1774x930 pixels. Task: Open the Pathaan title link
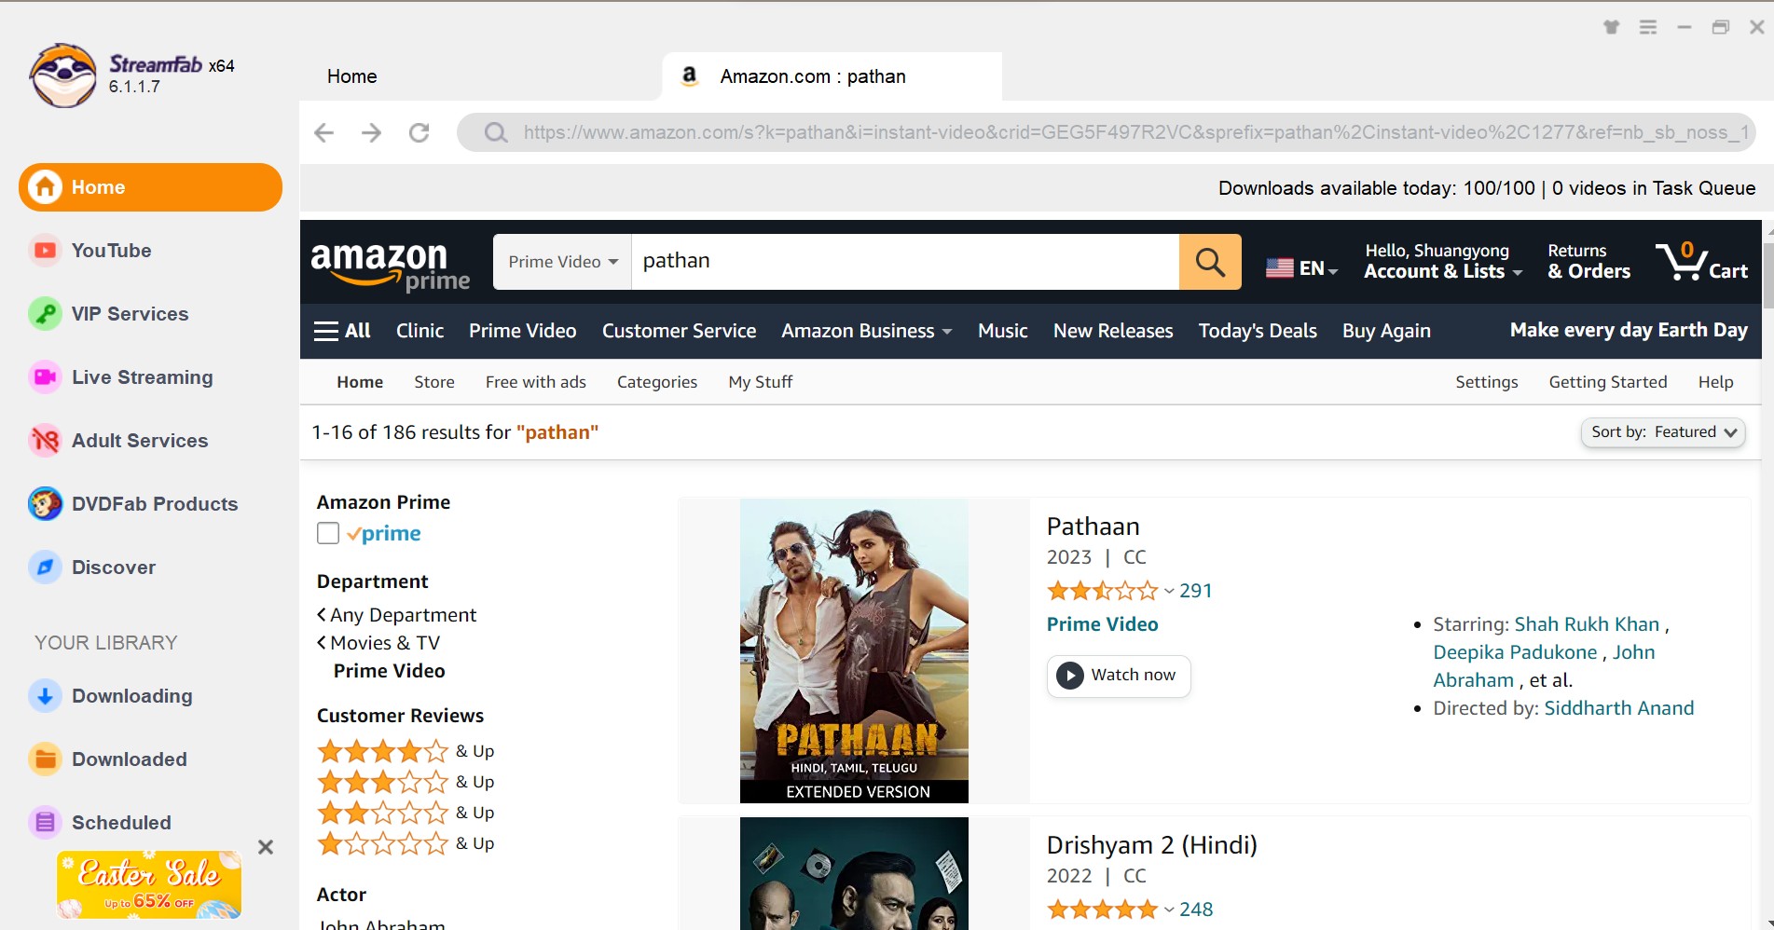point(1093,527)
